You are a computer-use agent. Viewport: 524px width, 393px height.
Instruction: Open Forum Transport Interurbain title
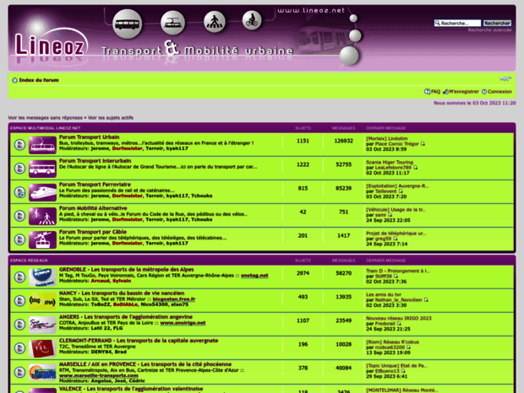96,161
